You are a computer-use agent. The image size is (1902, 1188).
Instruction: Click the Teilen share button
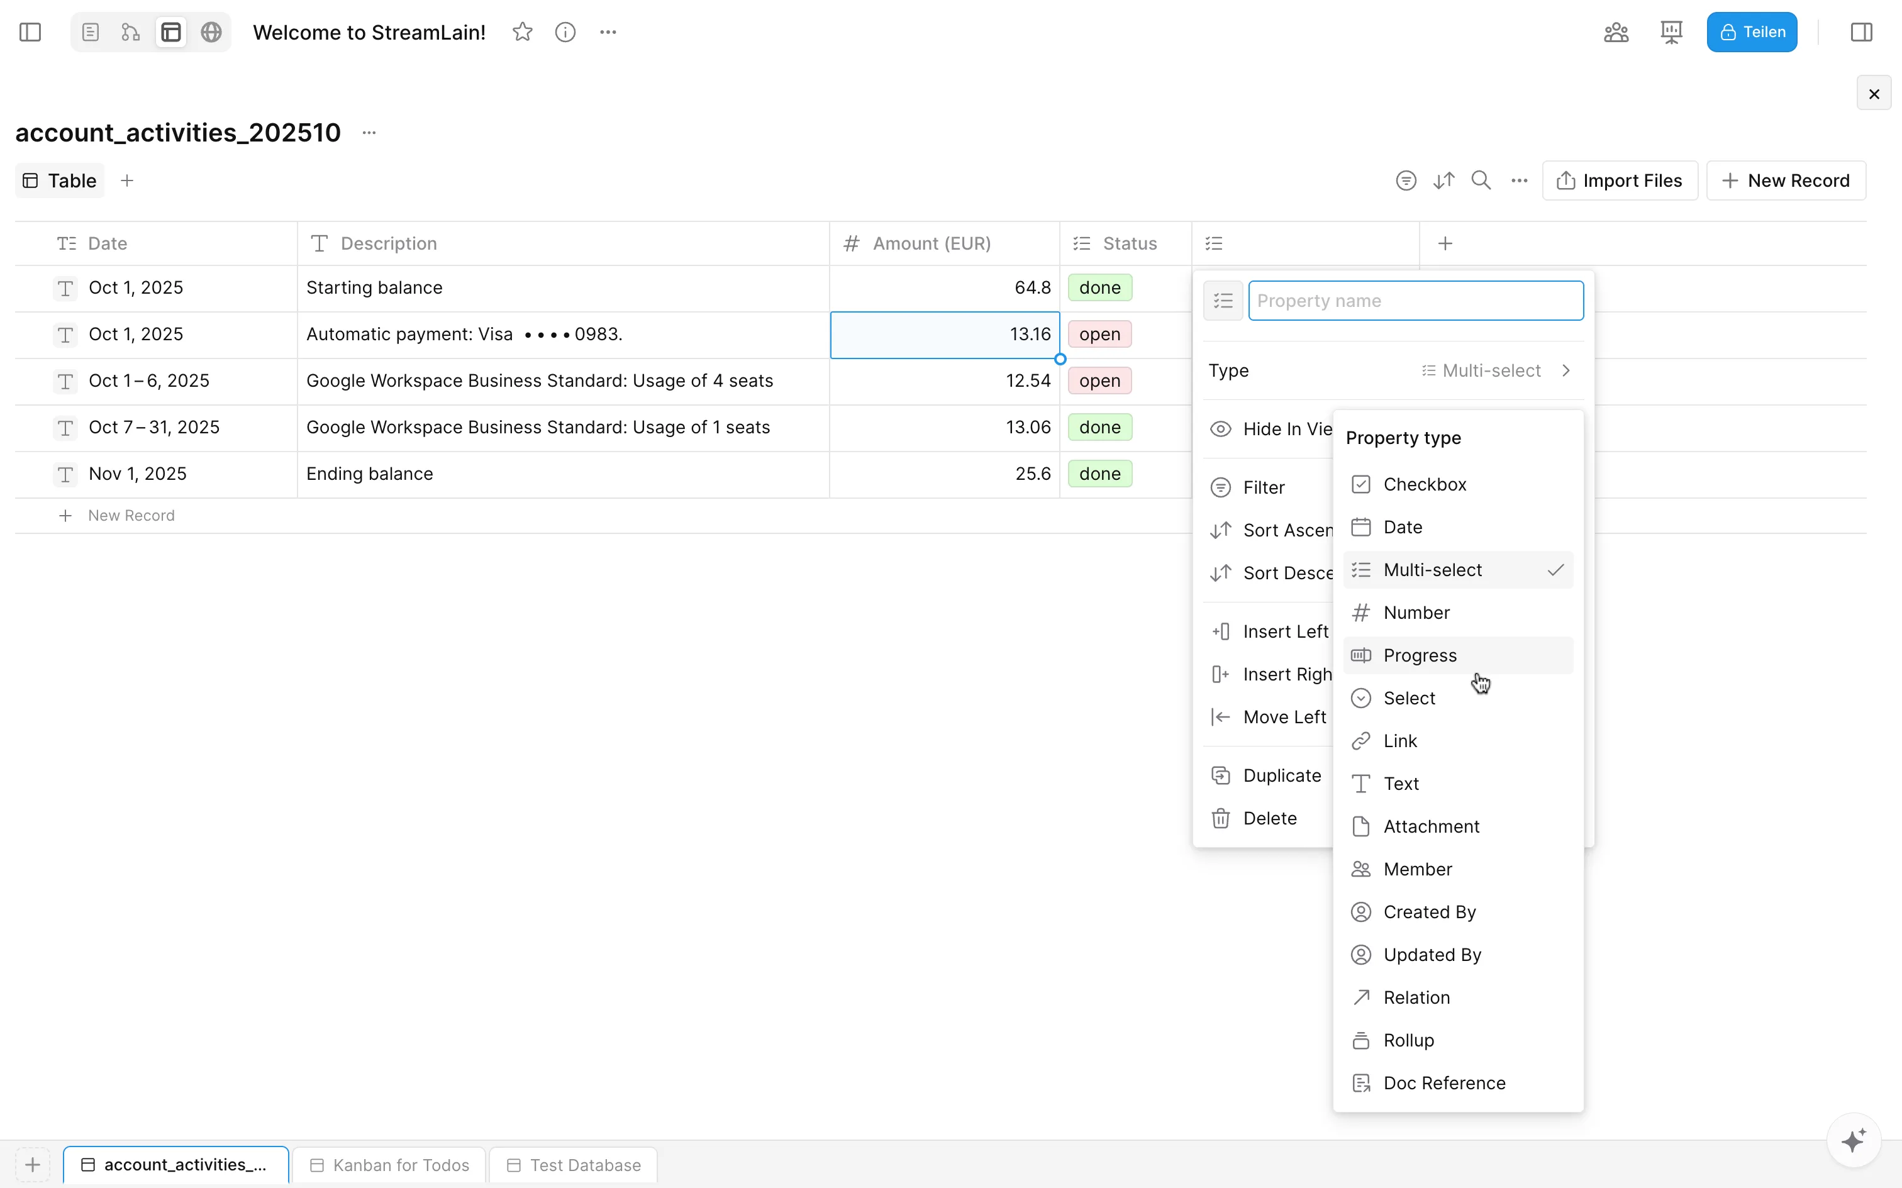(1752, 32)
